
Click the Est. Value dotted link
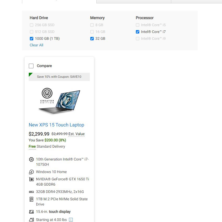tap(76, 134)
